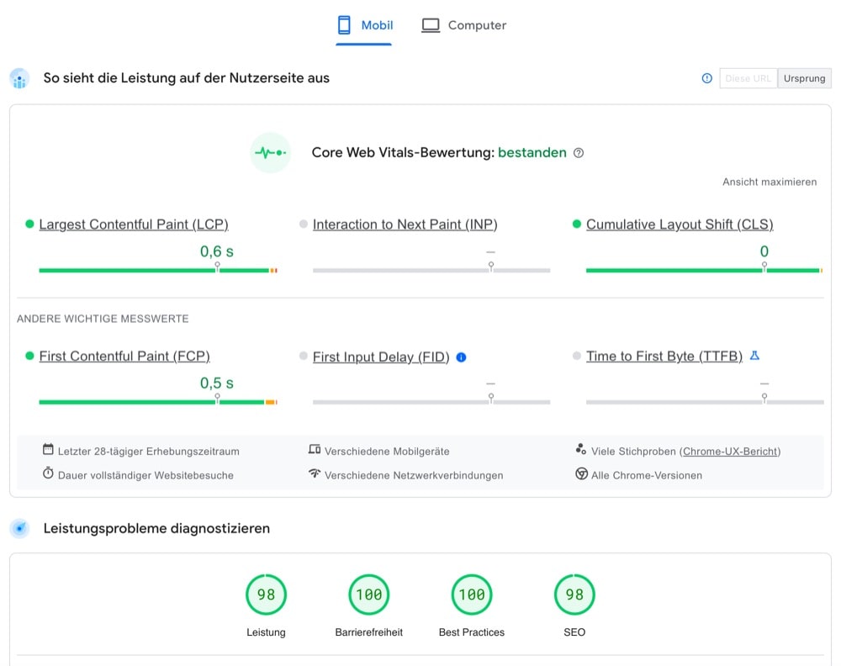Open the Chrome-UX-Bericht link
The width and height of the screenshot is (841, 666).
pos(730,452)
